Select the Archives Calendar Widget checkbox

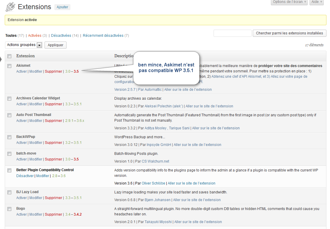pos(10,98)
